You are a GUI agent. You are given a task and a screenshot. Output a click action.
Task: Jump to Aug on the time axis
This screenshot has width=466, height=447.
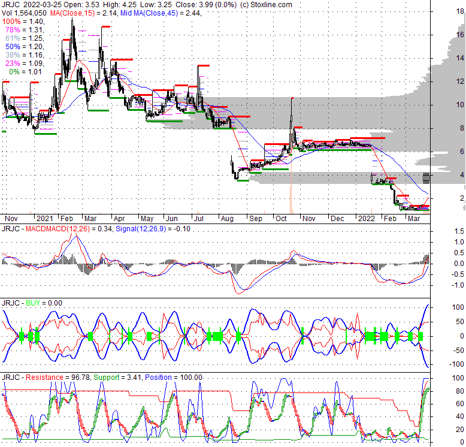point(228,219)
